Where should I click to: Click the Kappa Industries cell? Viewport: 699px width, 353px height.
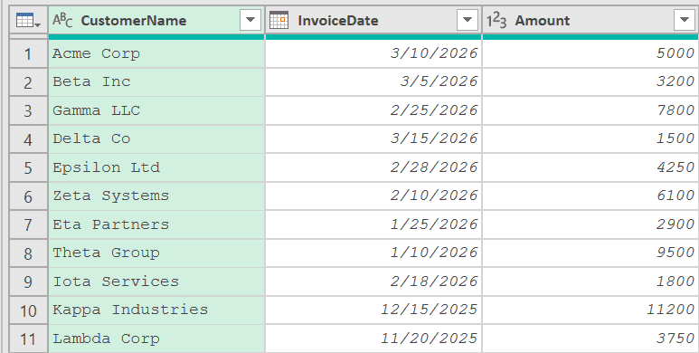156,310
